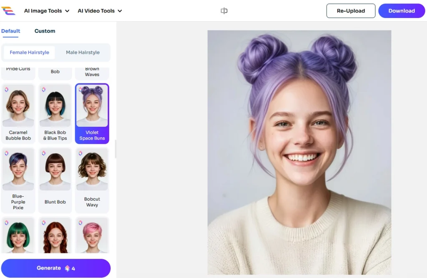Click the Re-Upload button
Image resolution: width=427 pixels, height=278 pixels.
[351, 11]
